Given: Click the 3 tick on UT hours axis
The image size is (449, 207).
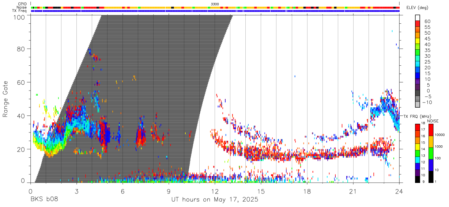Looking at the screenshot, I should pos(76,192).
